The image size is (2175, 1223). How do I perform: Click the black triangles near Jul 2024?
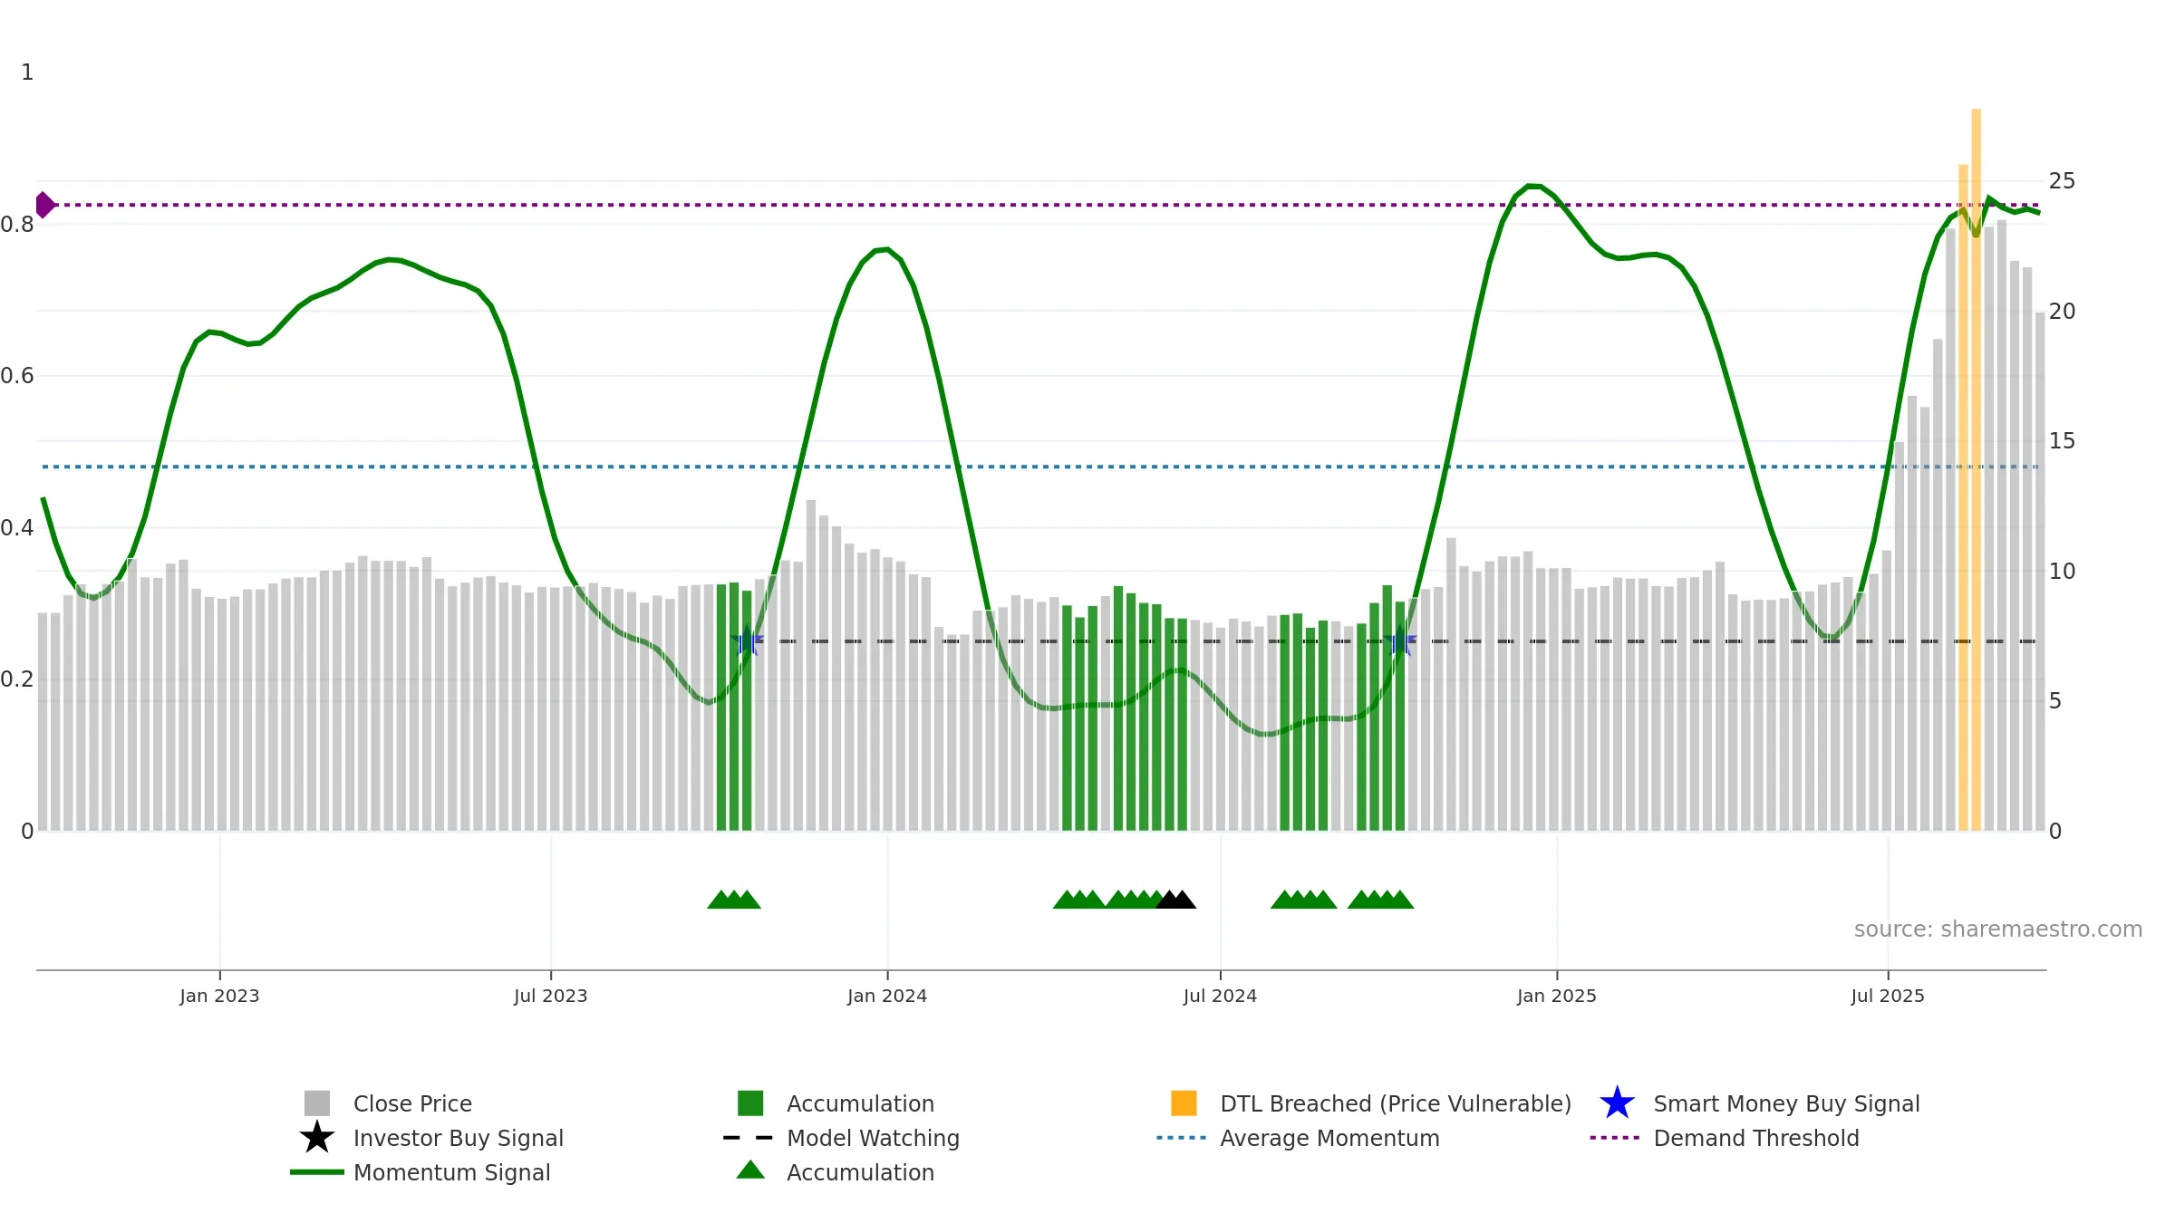pos(1176,900)
